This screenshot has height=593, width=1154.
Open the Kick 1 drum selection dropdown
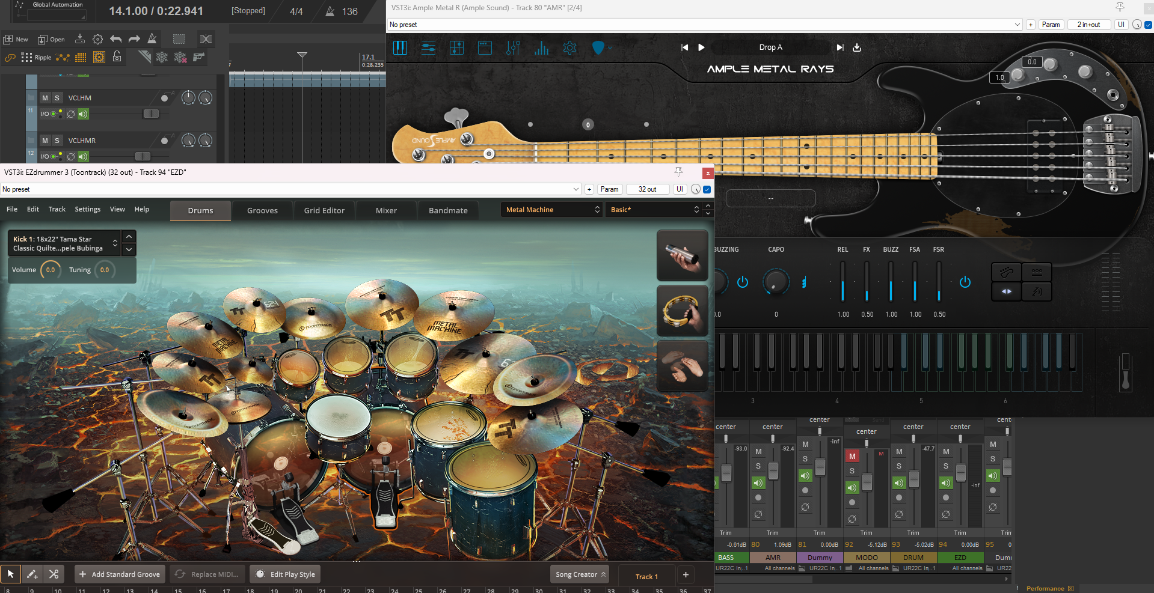point(64,243)
